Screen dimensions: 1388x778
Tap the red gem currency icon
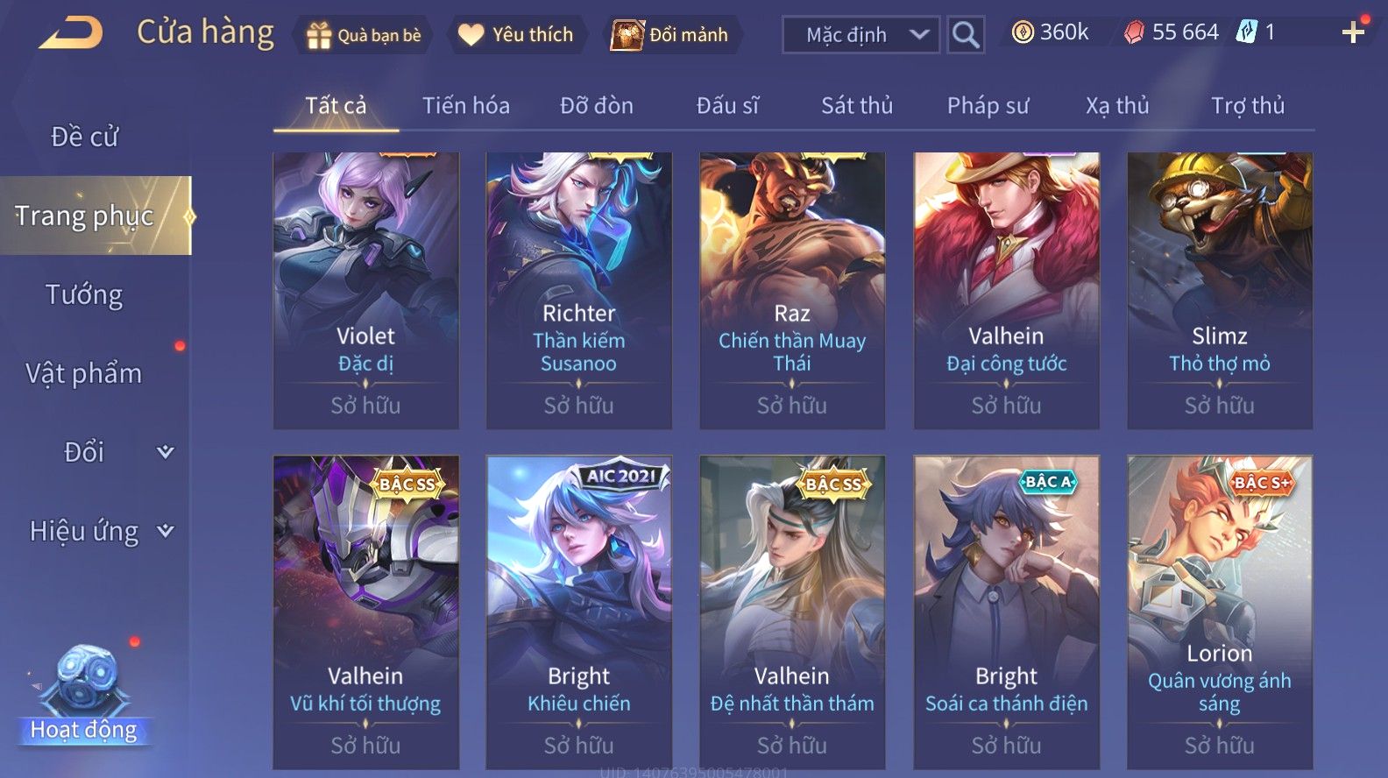1134,33
